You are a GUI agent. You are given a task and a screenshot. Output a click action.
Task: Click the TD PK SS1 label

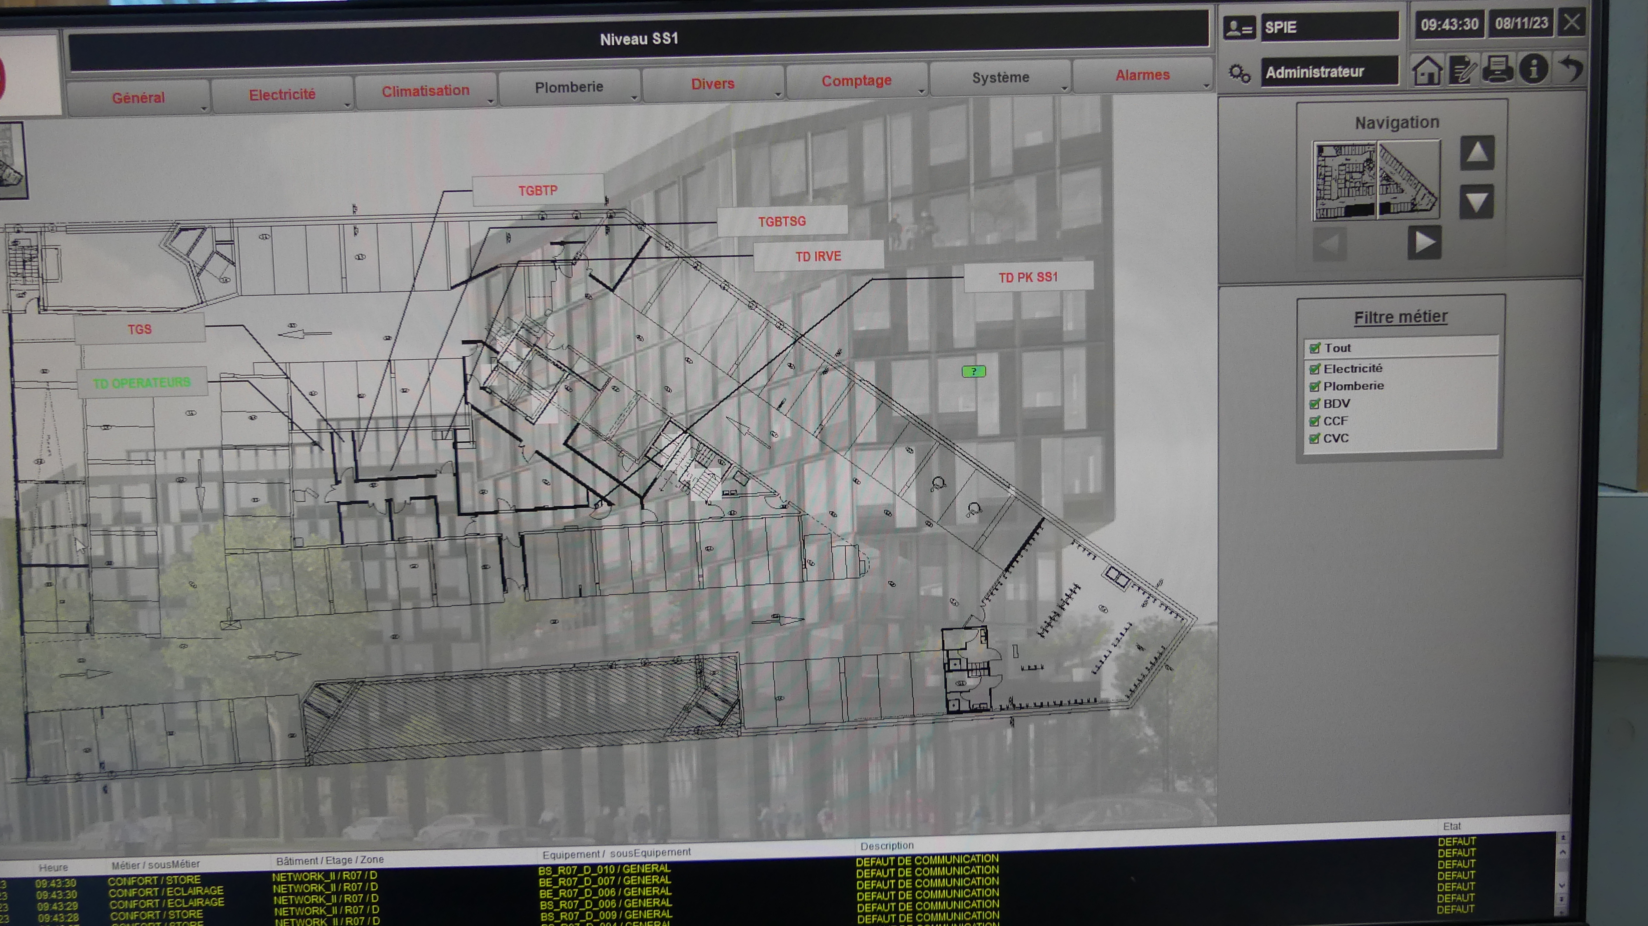click(1028, 278)
